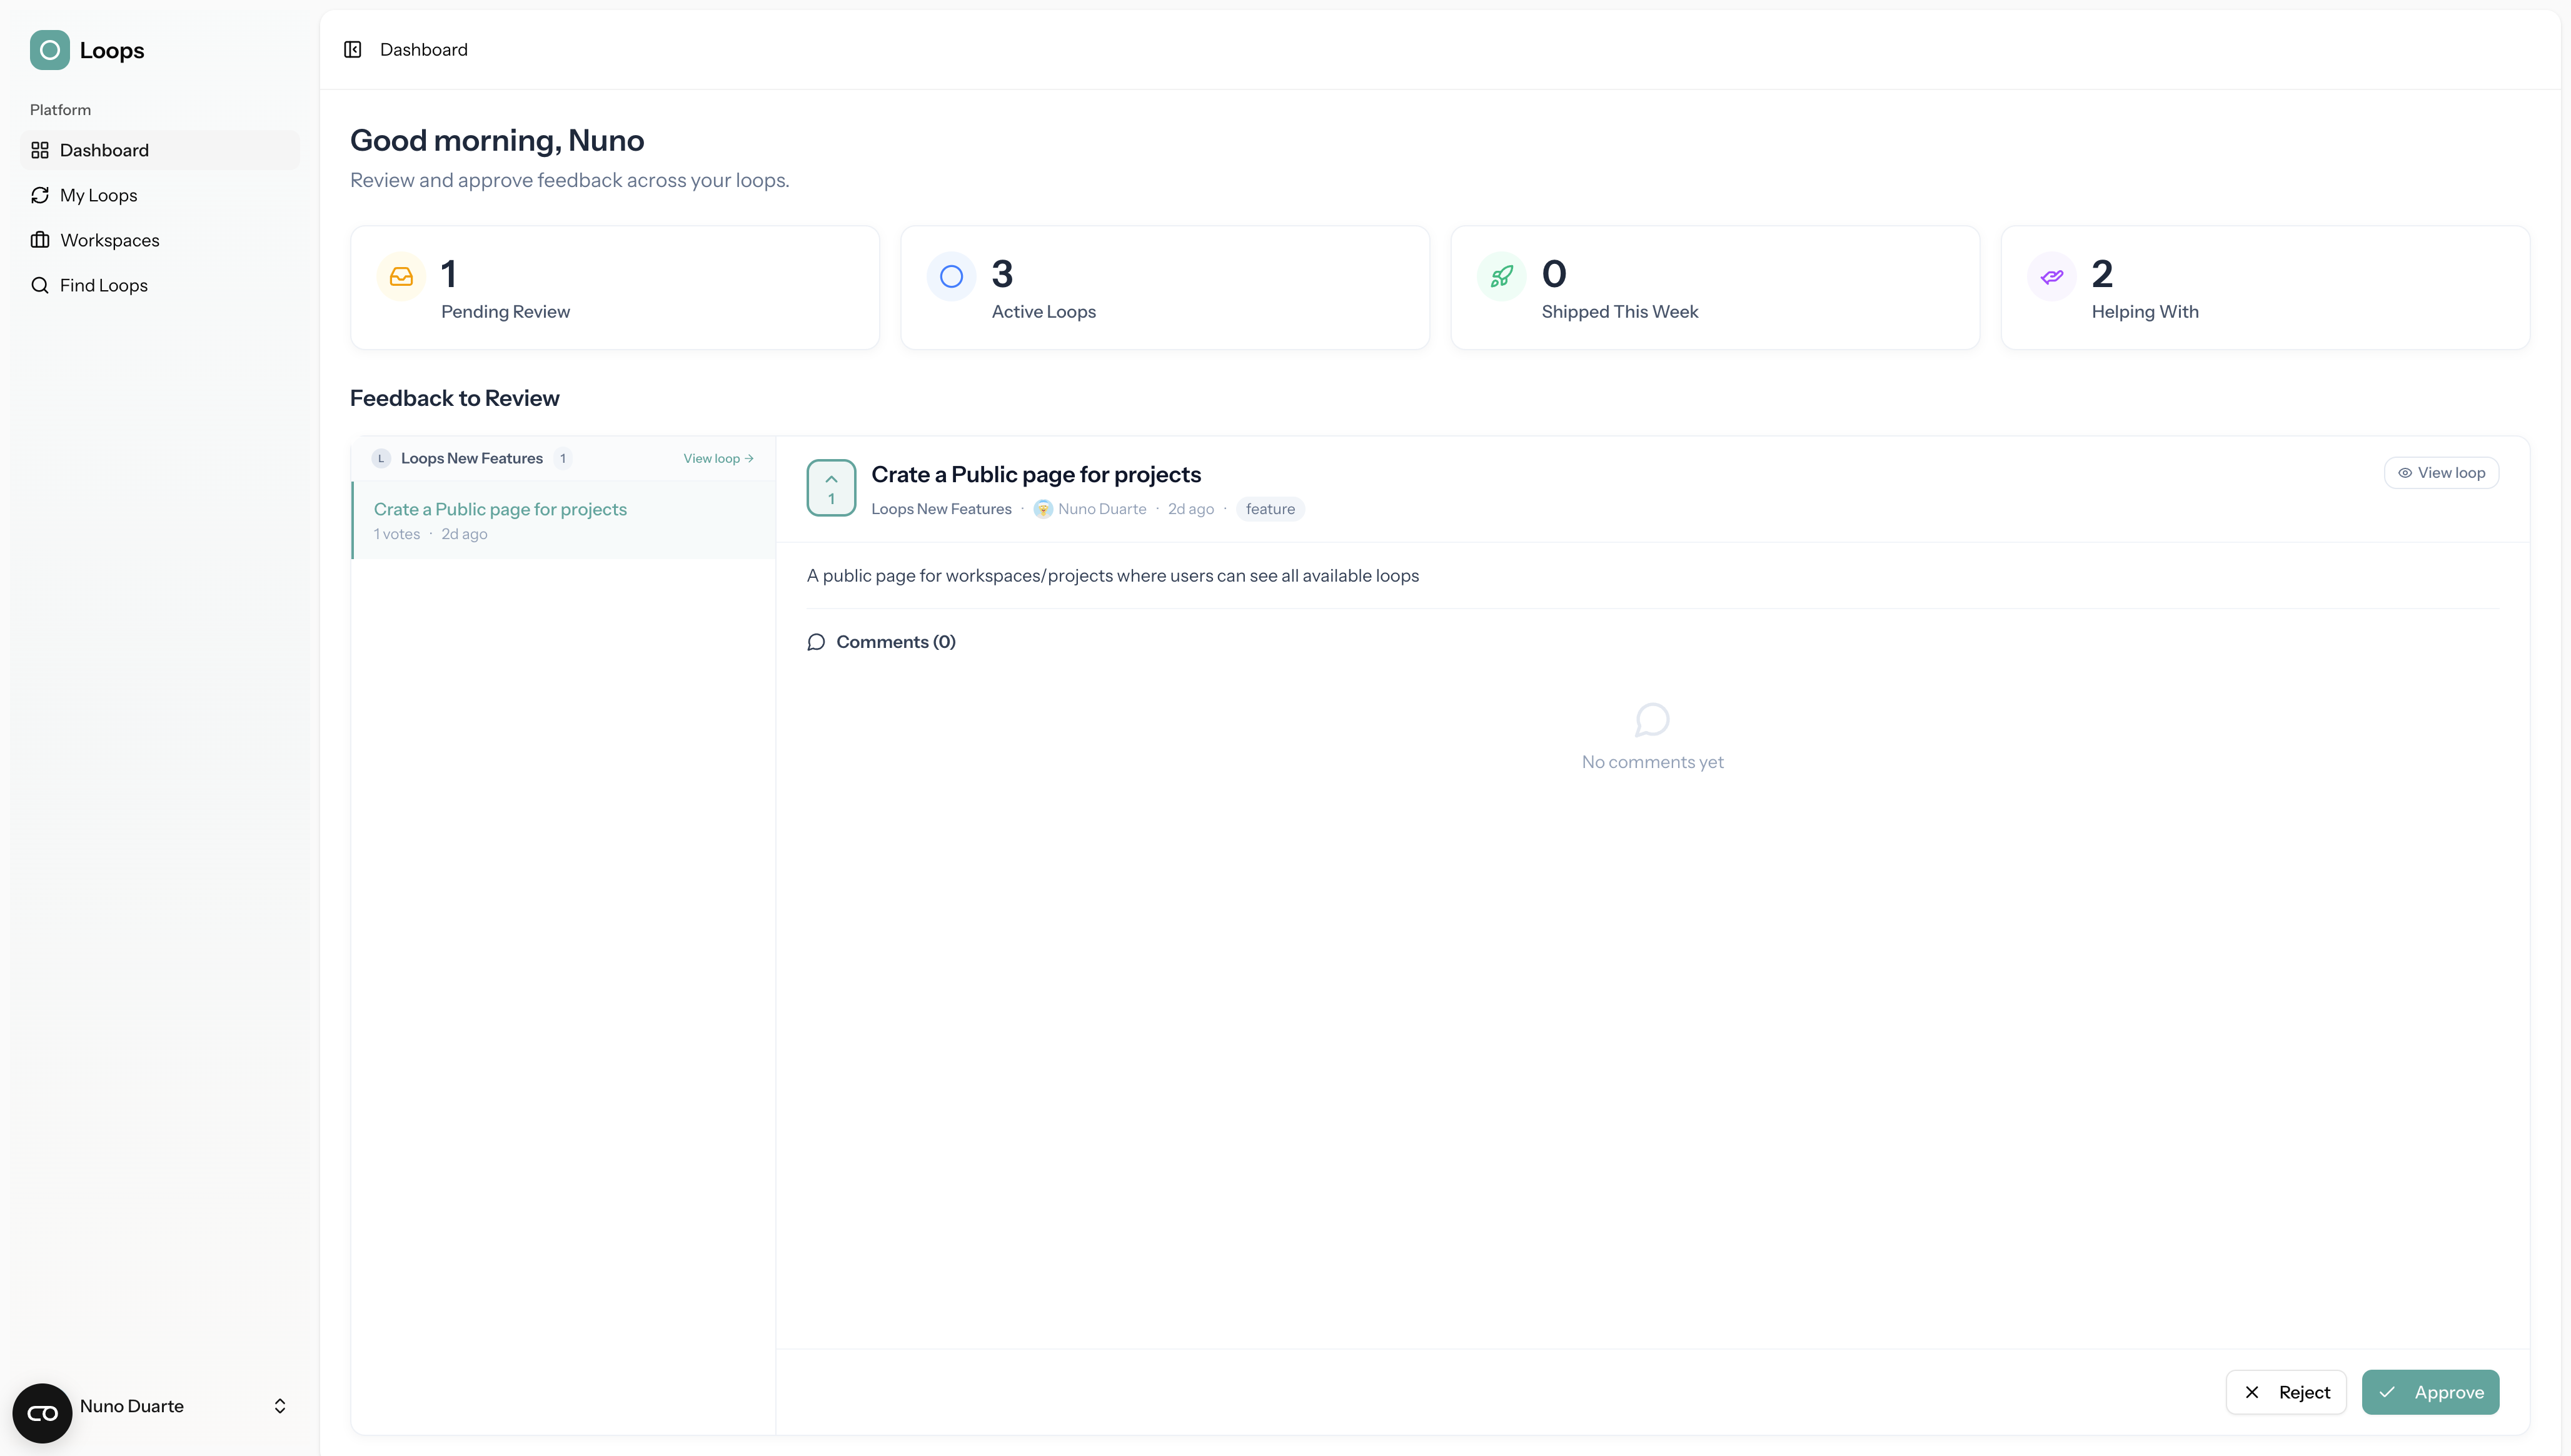The image size is (2571, 1456).
Task: Select the Dashboard grid icon in the sidebar
Action: pos(40,150)
